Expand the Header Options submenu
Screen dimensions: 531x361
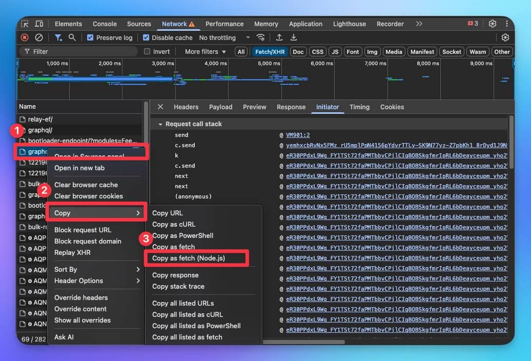(96, 280)
